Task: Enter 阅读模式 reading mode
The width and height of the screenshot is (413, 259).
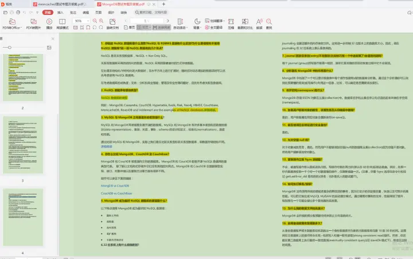Action: click(63, 24)
